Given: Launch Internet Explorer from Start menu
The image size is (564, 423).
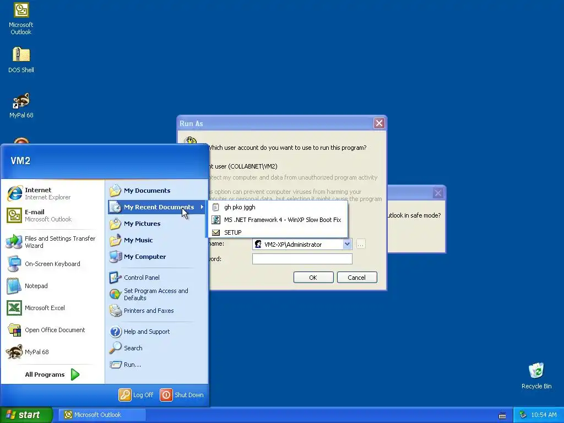Looking at the screenshot, I should point(52,193).
